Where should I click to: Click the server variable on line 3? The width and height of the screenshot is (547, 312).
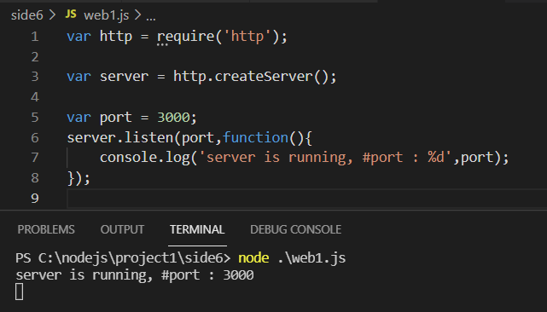pos(125,77)
